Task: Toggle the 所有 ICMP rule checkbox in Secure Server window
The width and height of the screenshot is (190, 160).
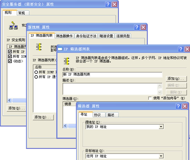Action: (10, 56)
